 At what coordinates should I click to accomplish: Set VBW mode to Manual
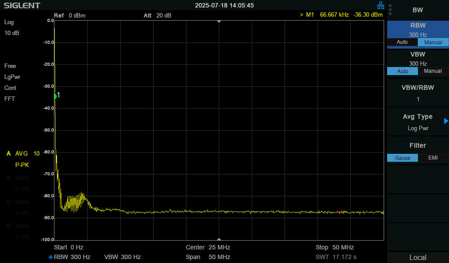pos(433,71)
